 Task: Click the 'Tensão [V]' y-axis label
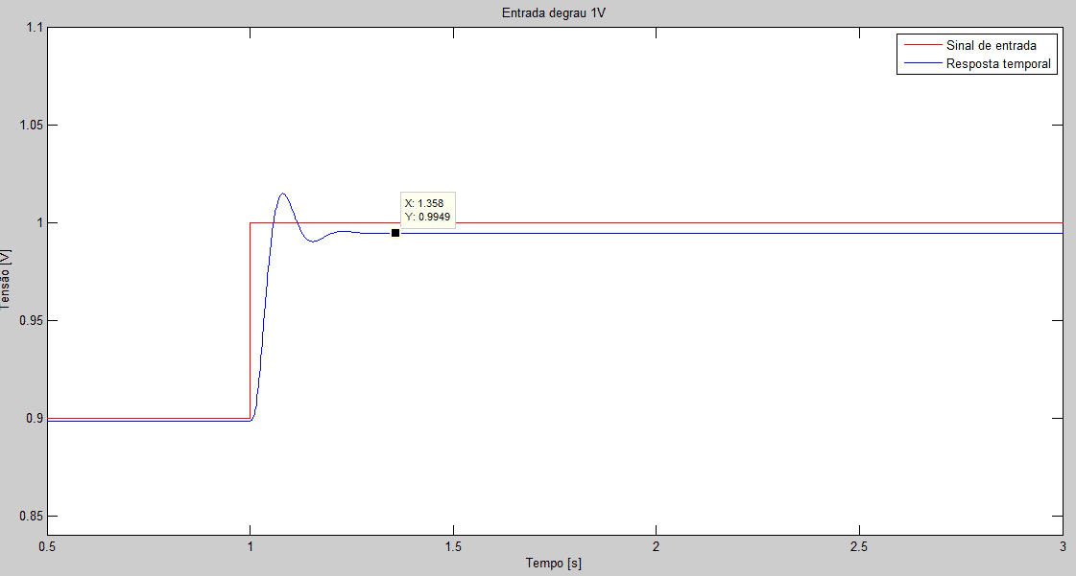pyautogui.click(x=8, y=280)
